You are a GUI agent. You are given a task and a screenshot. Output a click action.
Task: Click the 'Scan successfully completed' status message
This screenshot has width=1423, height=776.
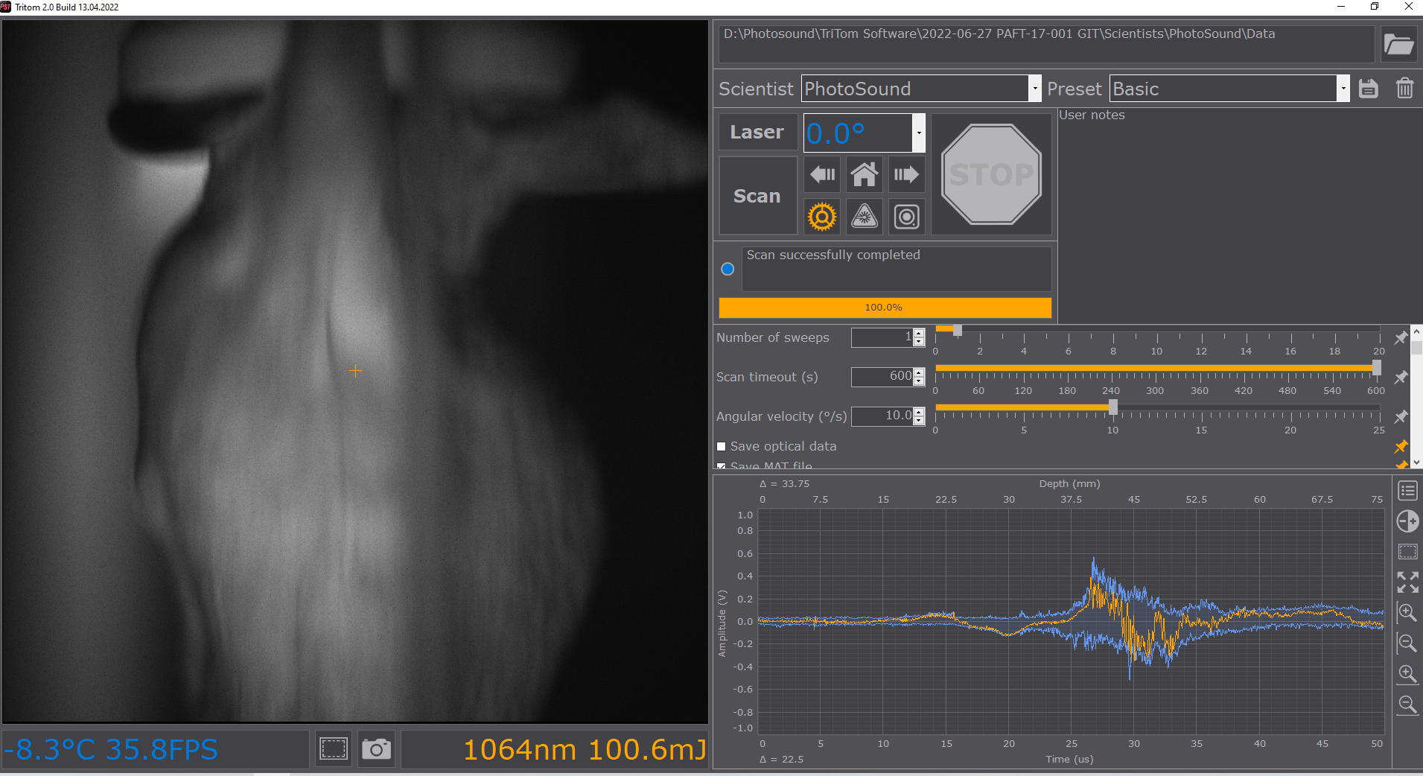(x=833, y=255)
